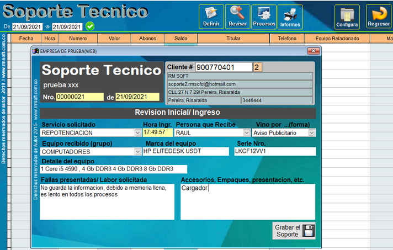393x250 pixels.
Task: Click the yellow Hora Ingr. time field
Action: click(x=157, y=133)
